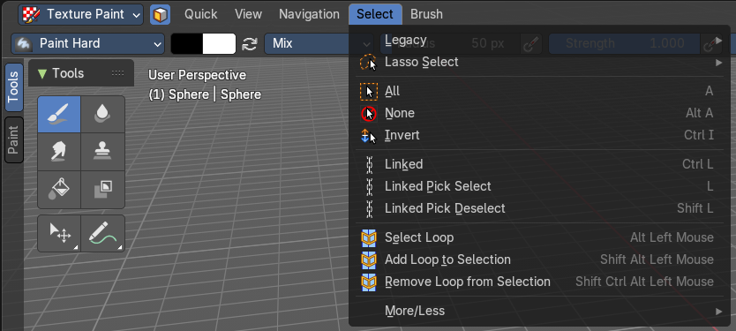736x331 pixels.
Task: Open the View menu
Action: click(x=248, y=14)
